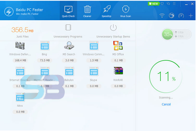Go to the Virus Scan tab
Image resolution: width=196 pixels, height=131 pixels.
pyautogui.click(x=125, y=11)
